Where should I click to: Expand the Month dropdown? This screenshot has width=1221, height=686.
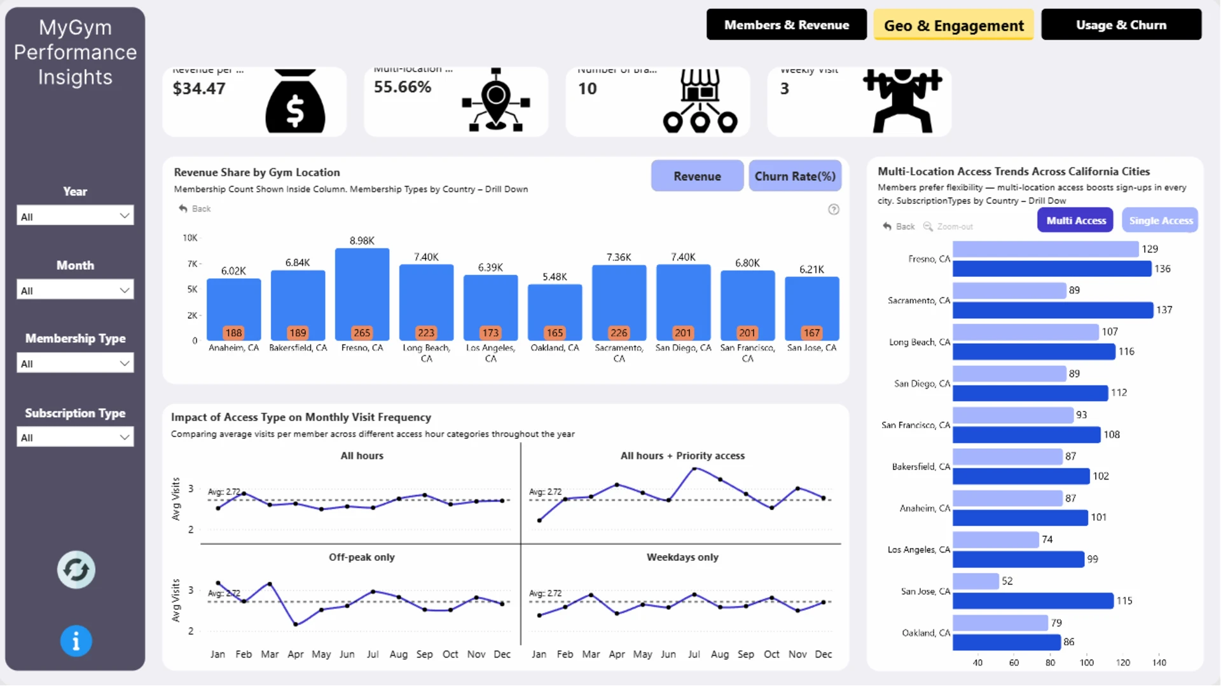(75, 290)
